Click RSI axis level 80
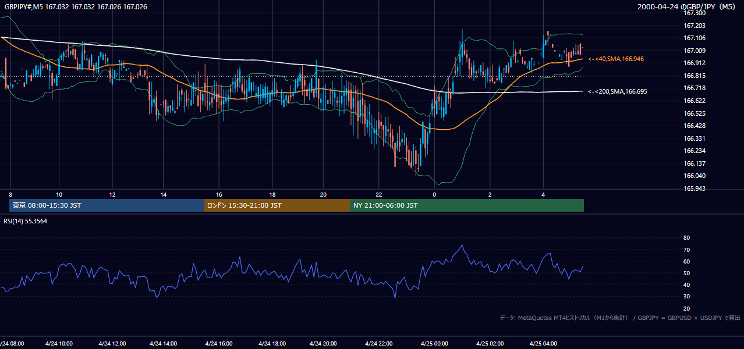The height and width of the screenshot is (349, 744). [x=686, y=238]
